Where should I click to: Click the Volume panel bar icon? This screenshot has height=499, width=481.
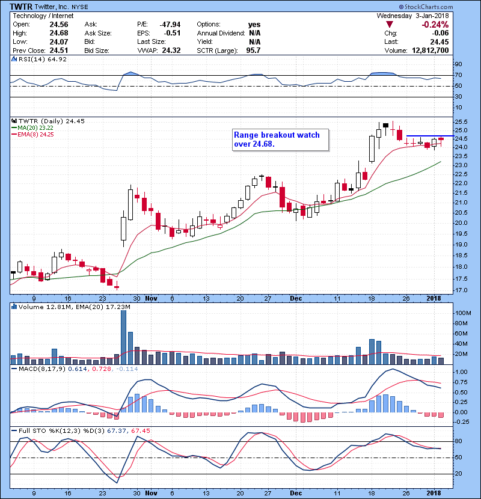[14, 307]
